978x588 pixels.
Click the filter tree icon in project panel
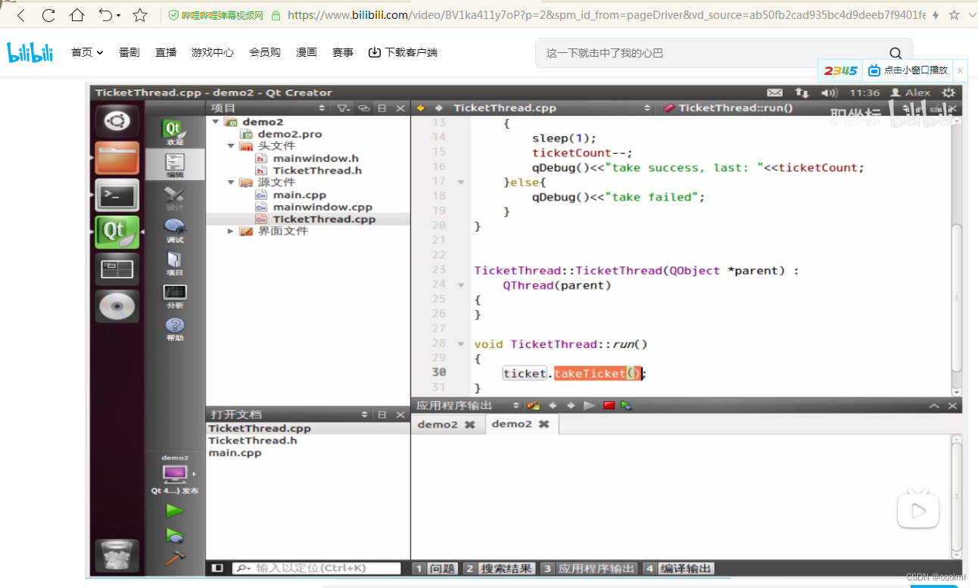(344, 108)
